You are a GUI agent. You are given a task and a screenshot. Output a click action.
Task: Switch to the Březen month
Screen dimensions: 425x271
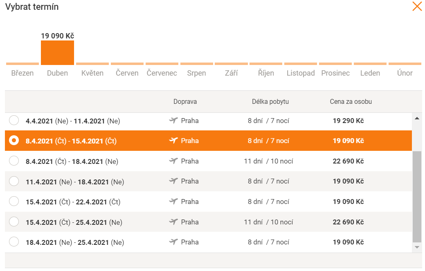pos(22,73)
